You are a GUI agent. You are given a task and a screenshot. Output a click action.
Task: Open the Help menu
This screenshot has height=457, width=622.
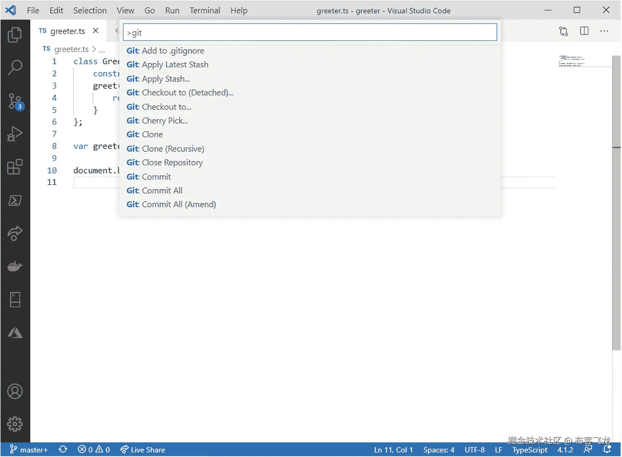(x=239, y=10)
